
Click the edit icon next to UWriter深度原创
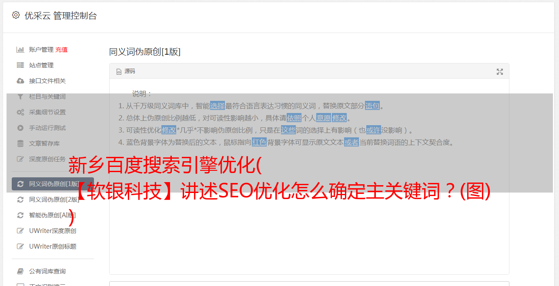(20, 231)
